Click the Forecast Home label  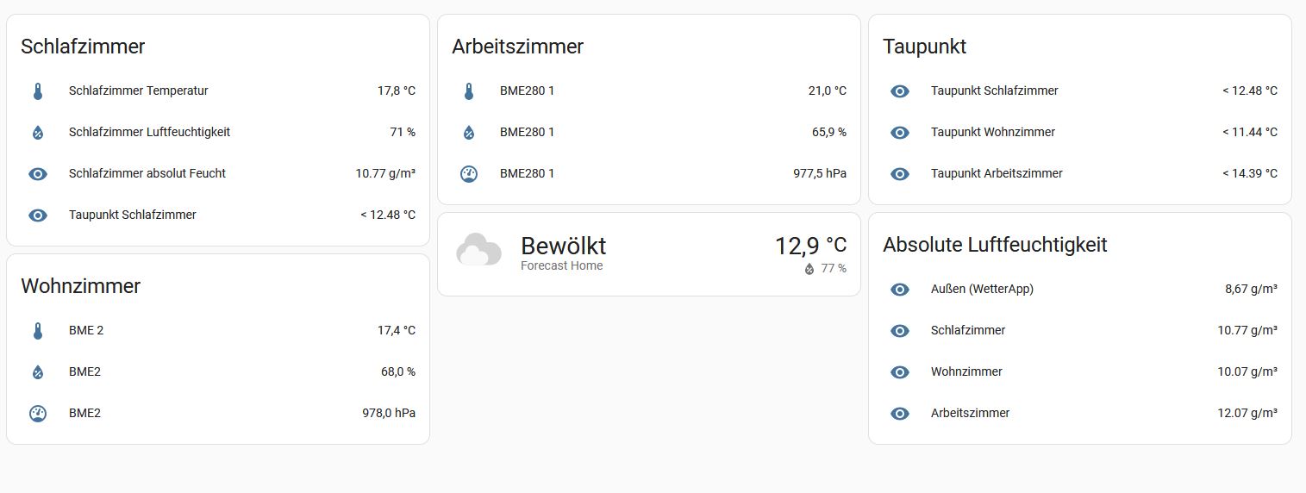[x=561, y=266]
